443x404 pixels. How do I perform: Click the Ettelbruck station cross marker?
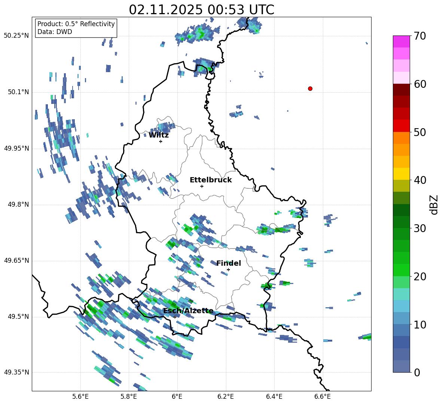pos(202,186)
